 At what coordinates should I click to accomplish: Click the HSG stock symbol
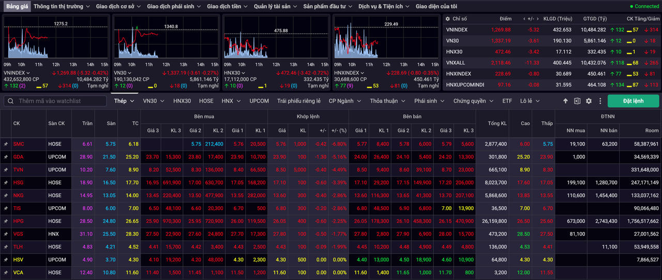[x=19, y=183]
